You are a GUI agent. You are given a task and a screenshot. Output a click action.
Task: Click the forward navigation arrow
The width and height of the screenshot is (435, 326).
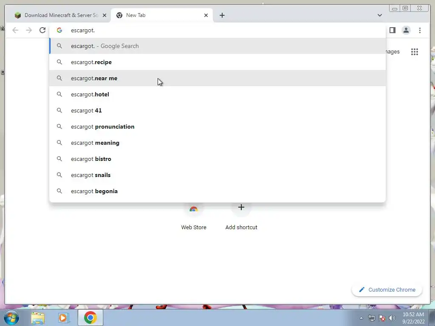[29, 30]
